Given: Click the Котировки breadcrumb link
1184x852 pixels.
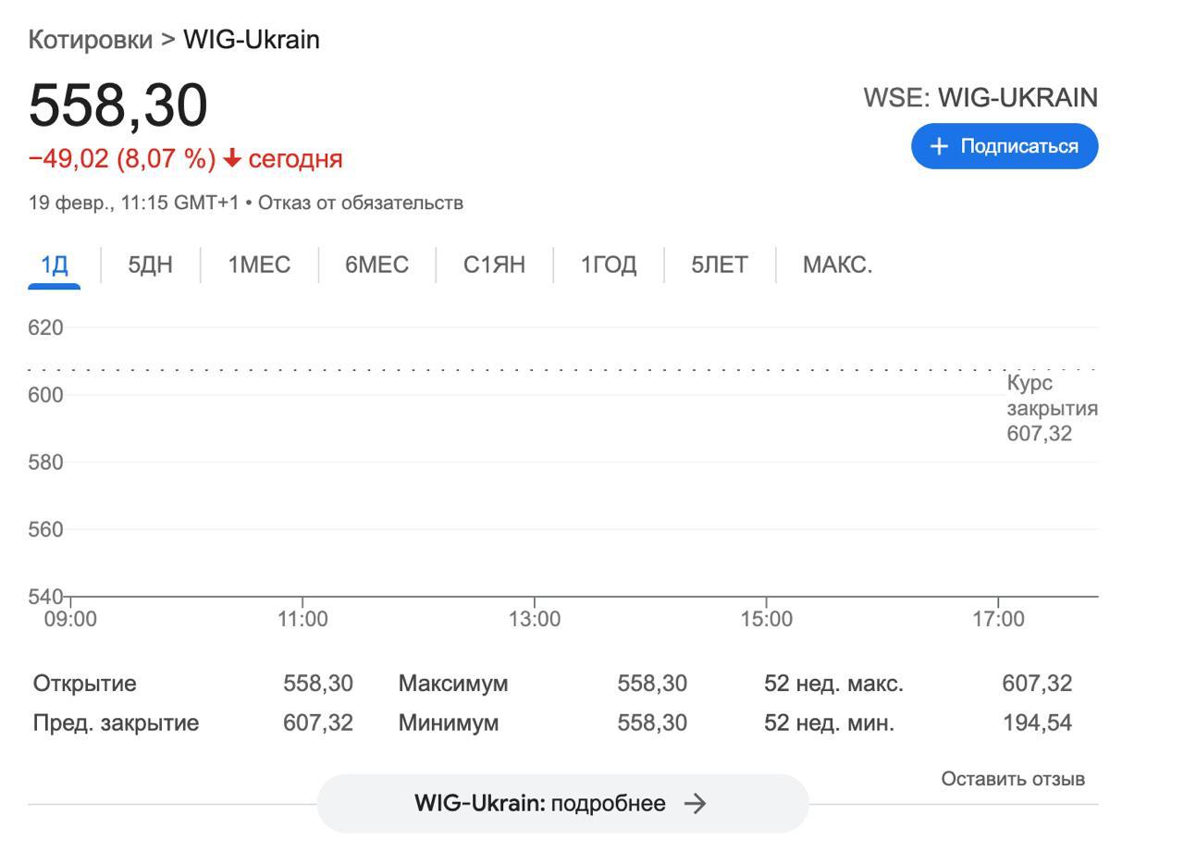Looking at the screenshot, I should coord(91,40).
